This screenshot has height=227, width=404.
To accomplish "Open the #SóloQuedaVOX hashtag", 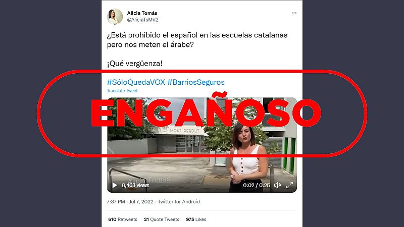I will [x=136, y=82].
